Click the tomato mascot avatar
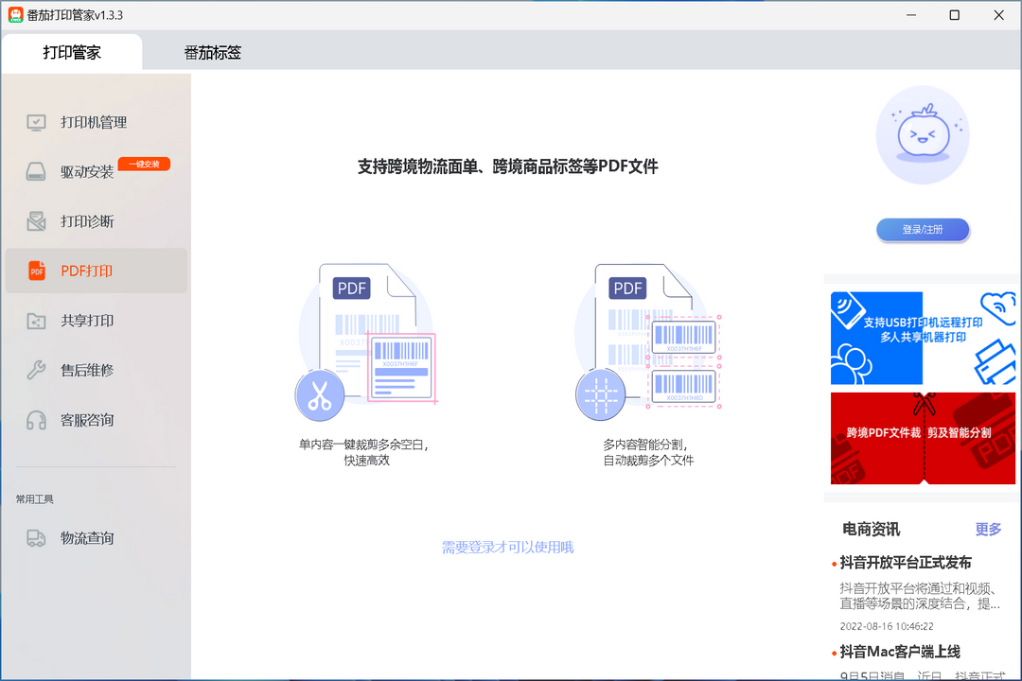The height and width of the screenshot is (681, 1022). tap(923, 138)
